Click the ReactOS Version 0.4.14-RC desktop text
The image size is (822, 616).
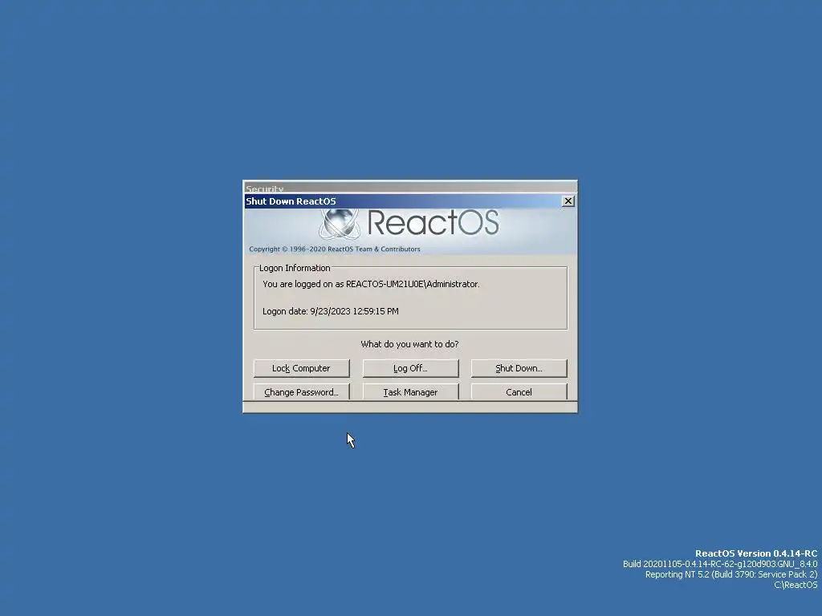(756, 553)
